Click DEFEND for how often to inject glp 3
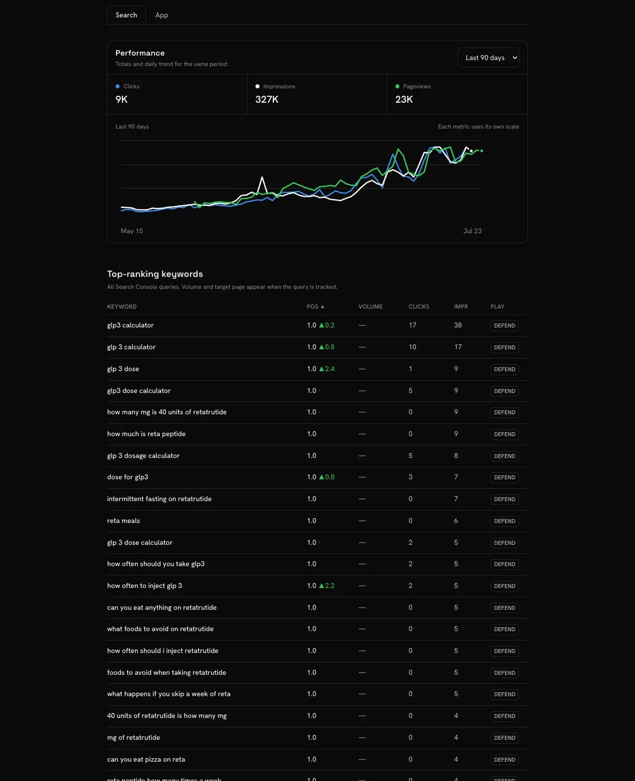 point(505,586)
